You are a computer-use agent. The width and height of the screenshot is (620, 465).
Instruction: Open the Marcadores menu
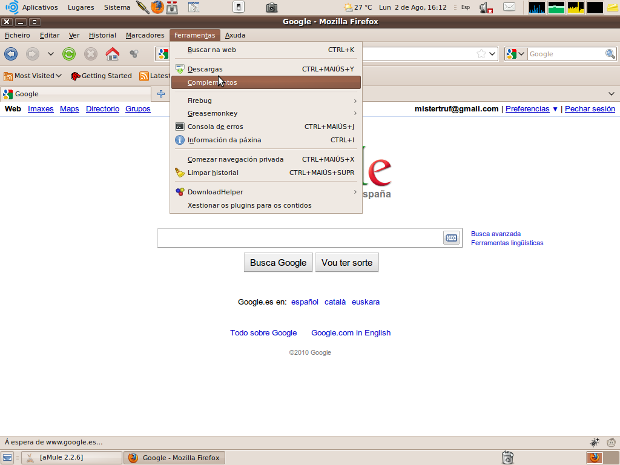(145, 35)
